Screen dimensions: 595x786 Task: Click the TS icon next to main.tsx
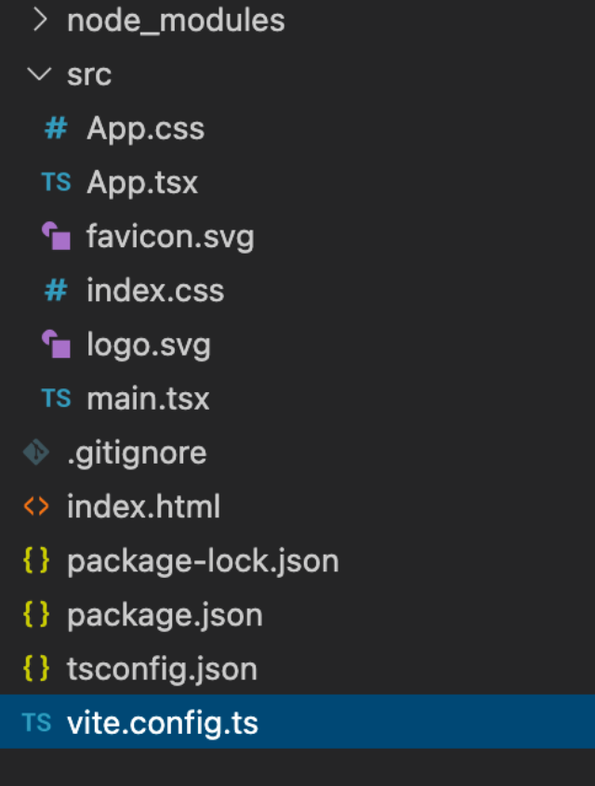click(56, 399)
